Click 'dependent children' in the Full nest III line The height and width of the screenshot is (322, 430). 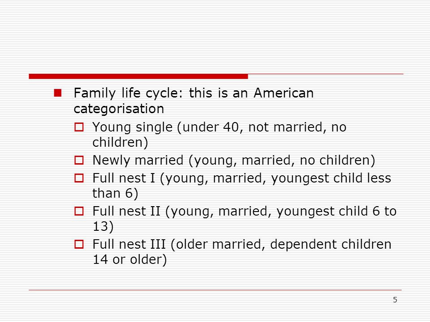(331, 244)
